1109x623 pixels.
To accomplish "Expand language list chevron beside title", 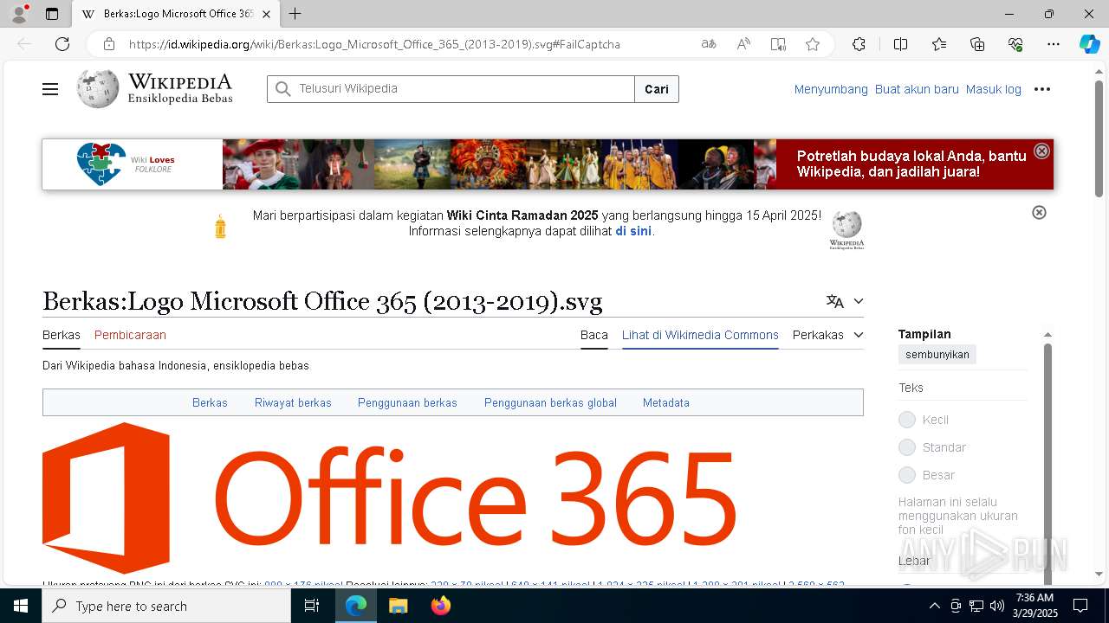I will pos(859,301).
